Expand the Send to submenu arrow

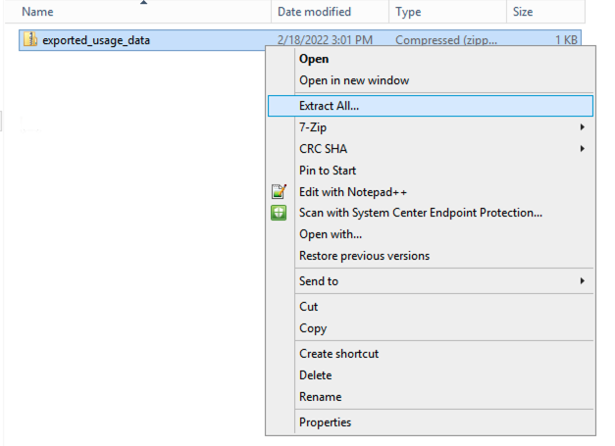(583, 281)
